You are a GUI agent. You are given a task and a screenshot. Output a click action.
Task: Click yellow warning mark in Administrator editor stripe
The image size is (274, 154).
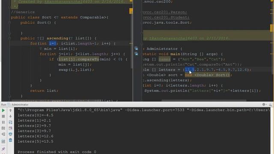pos(272,28)
